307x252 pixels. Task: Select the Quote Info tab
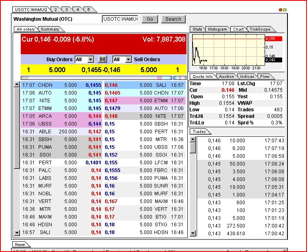click(203, 77)
